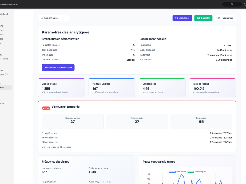Click the statamic-analytics title in top bar

pyautogui.click(x=9, y=4)
